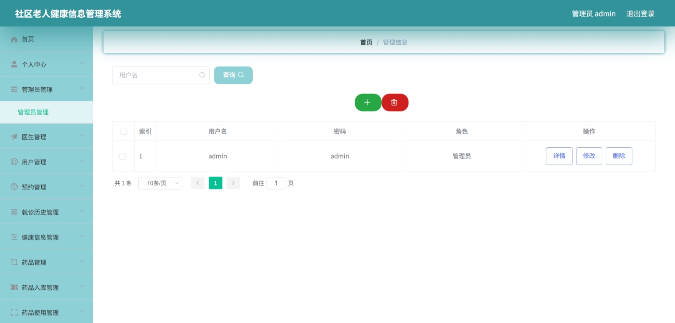The height and width of the screenshot is (323, 675).
Task: Expand 用户管理 with its chevron arrow
Action: pos(82,161)
